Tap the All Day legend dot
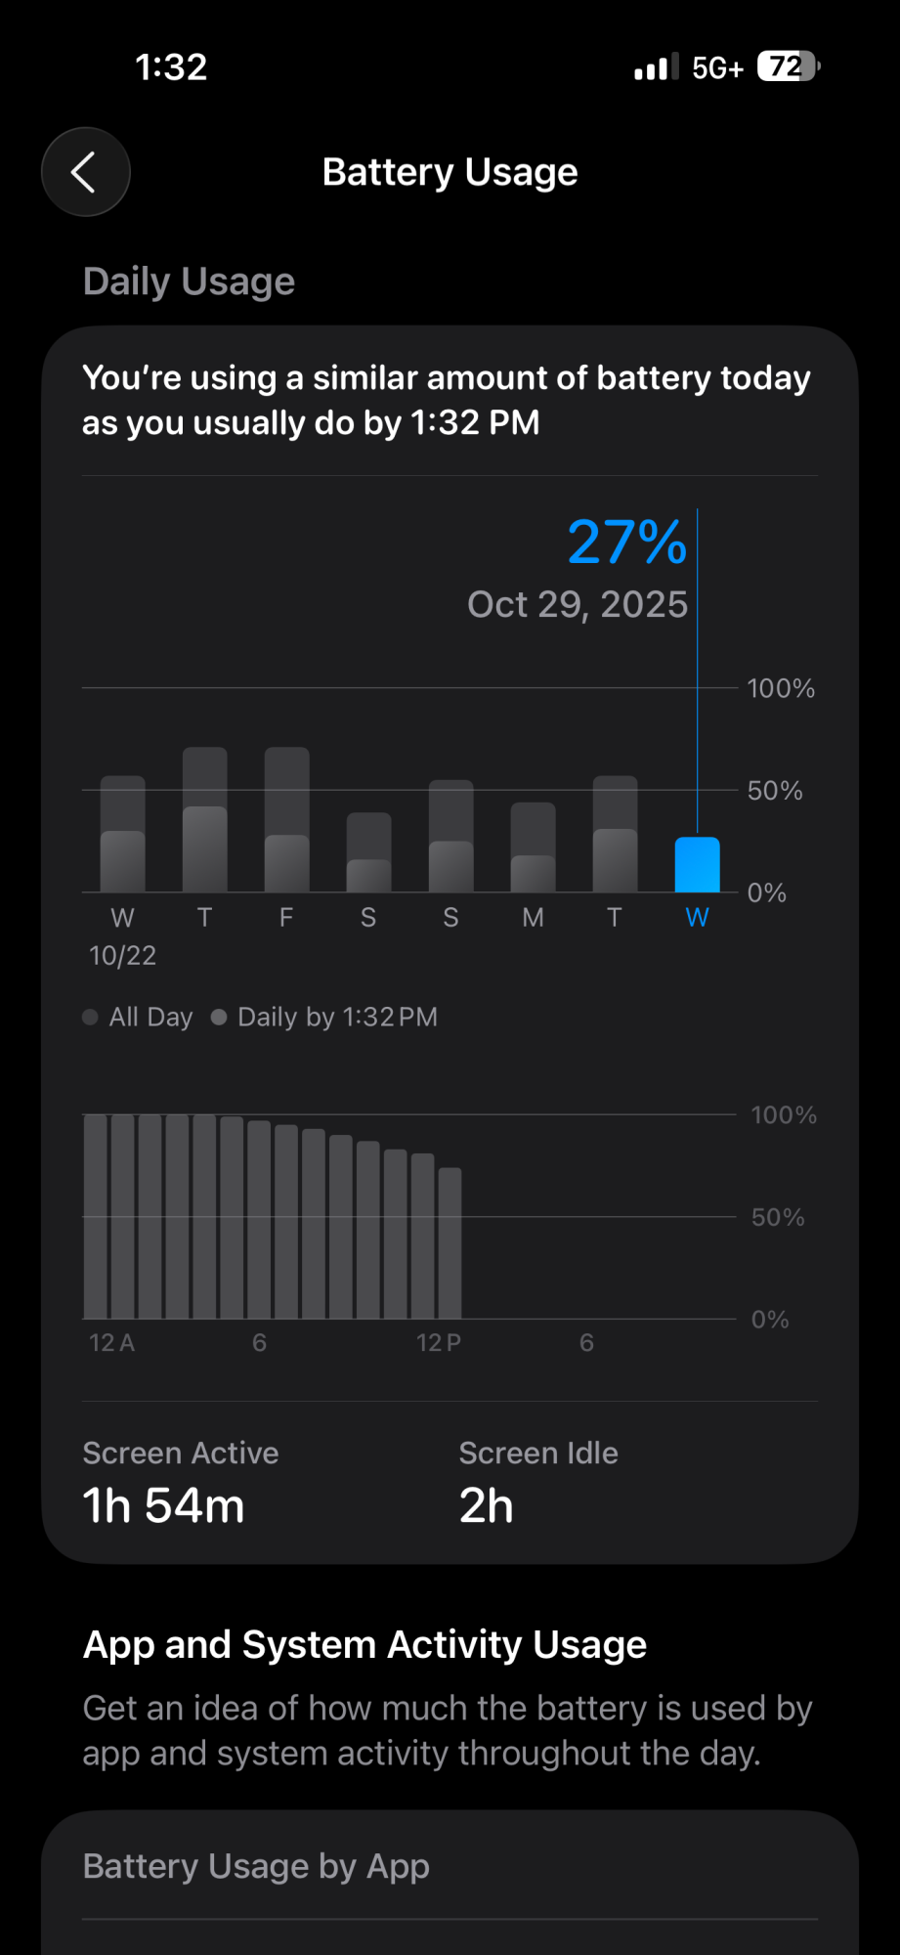Viewport: 900px width, 1955px height. click(x=91, y=1018)
